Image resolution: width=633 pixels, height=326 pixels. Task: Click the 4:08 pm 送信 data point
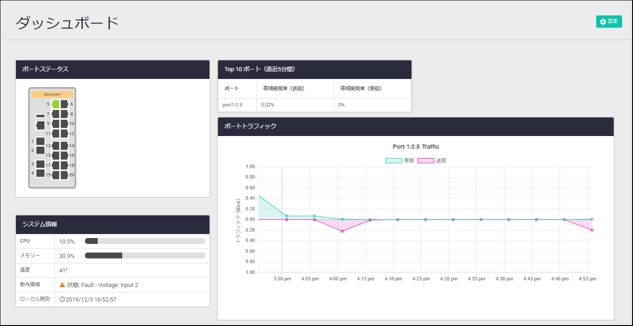(342, 231)
